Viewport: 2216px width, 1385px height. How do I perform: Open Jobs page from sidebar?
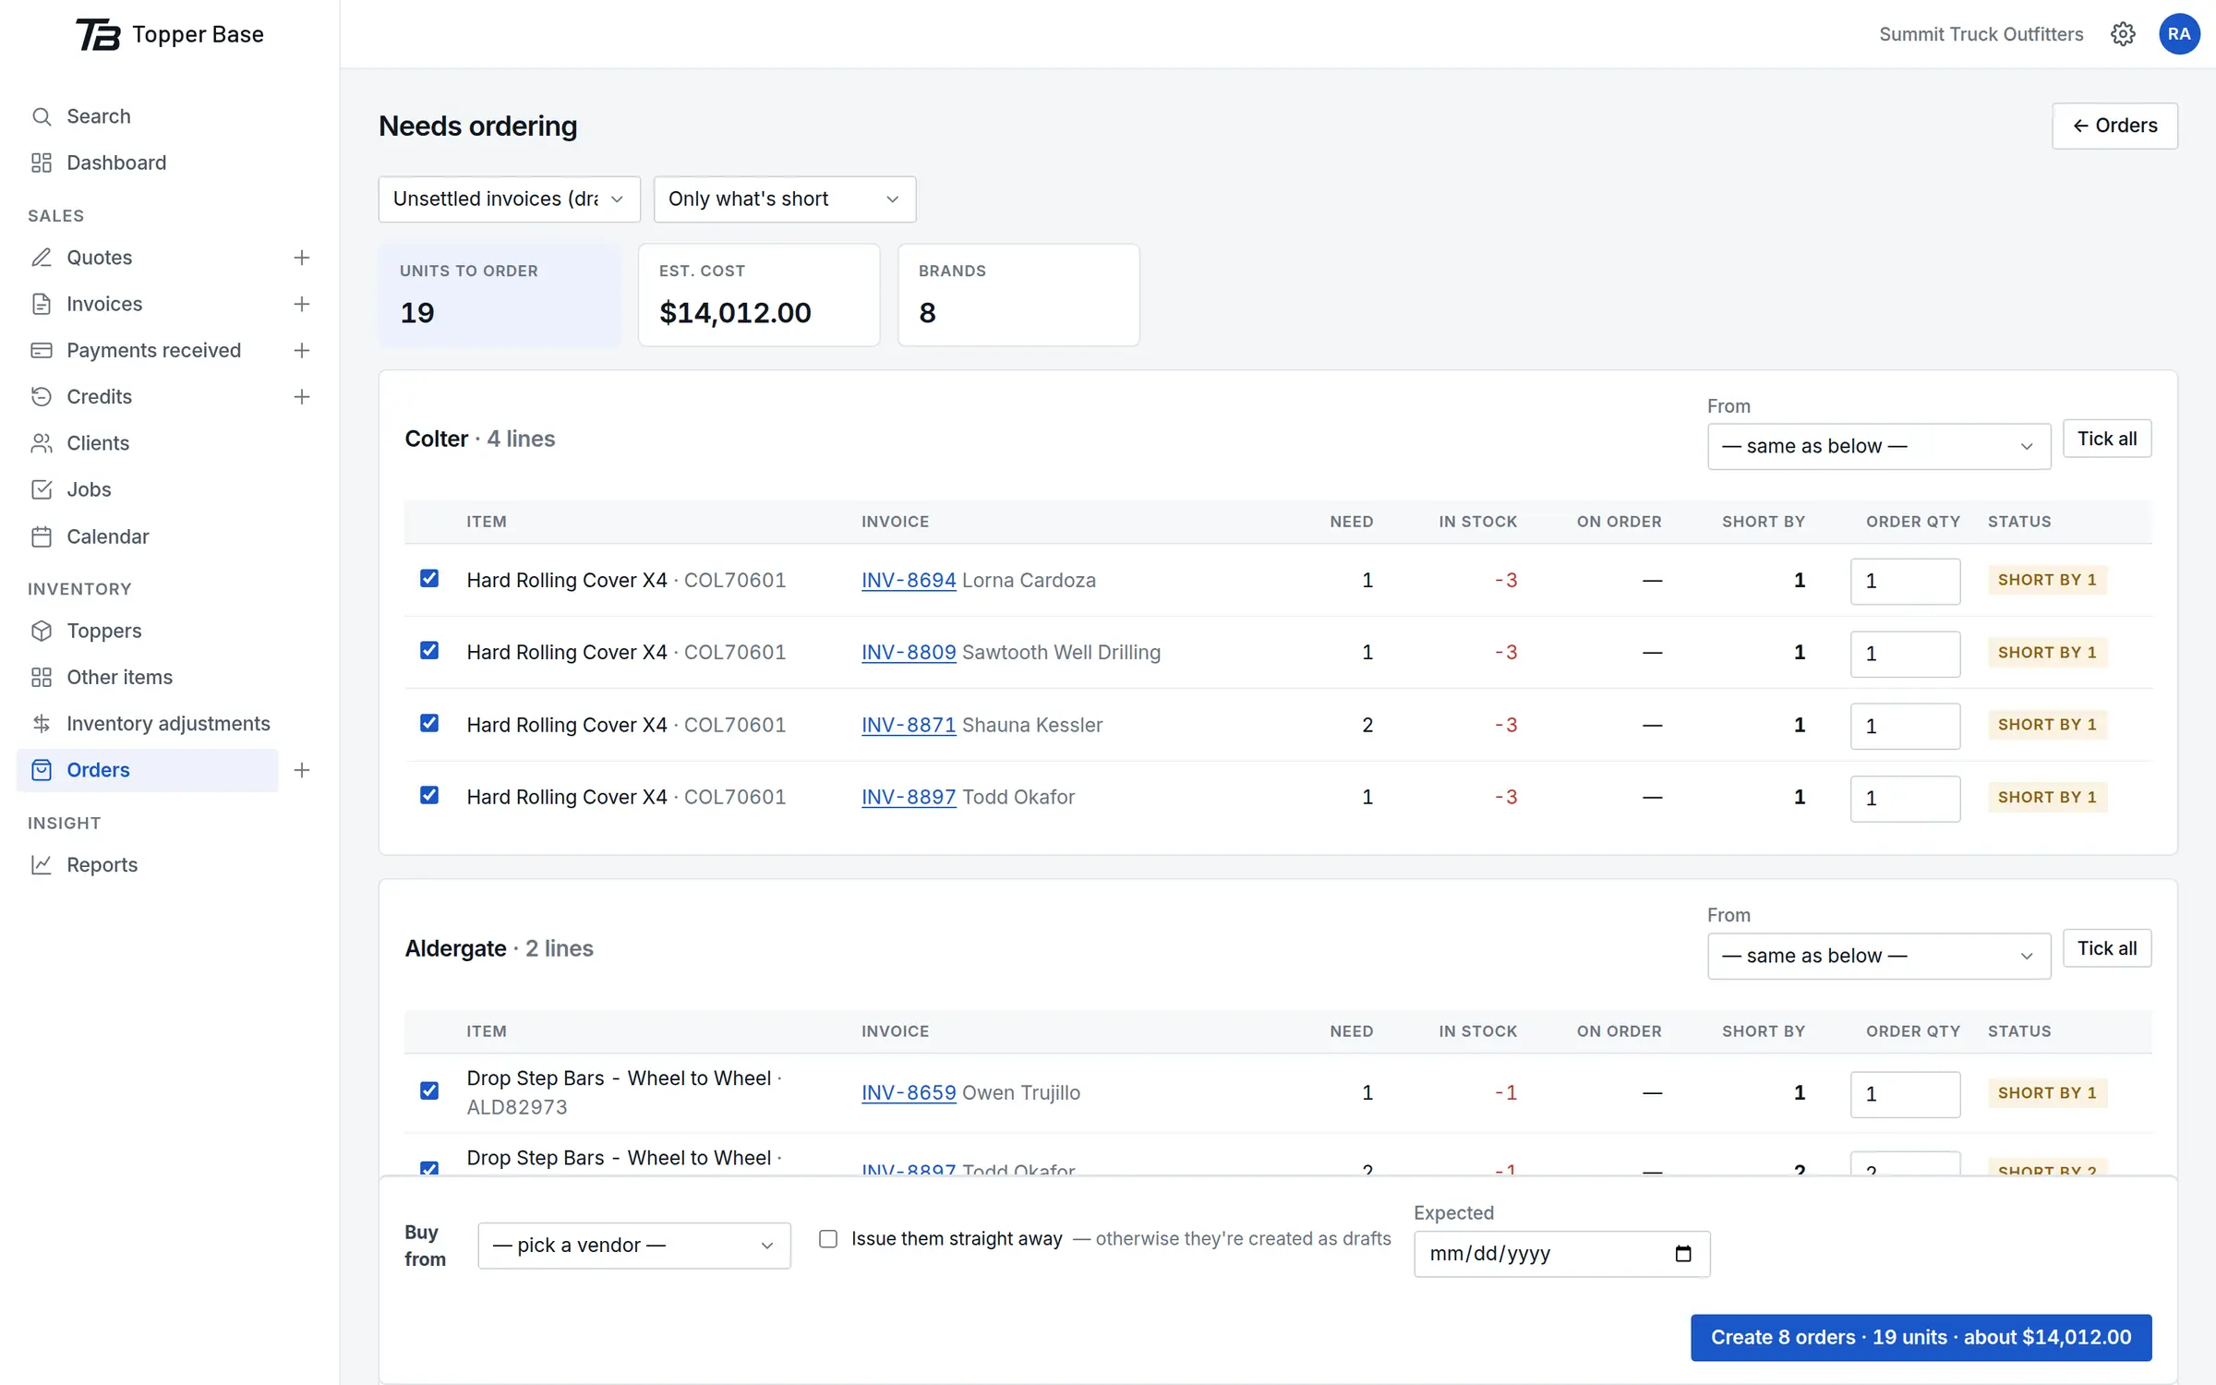[89, 489]
